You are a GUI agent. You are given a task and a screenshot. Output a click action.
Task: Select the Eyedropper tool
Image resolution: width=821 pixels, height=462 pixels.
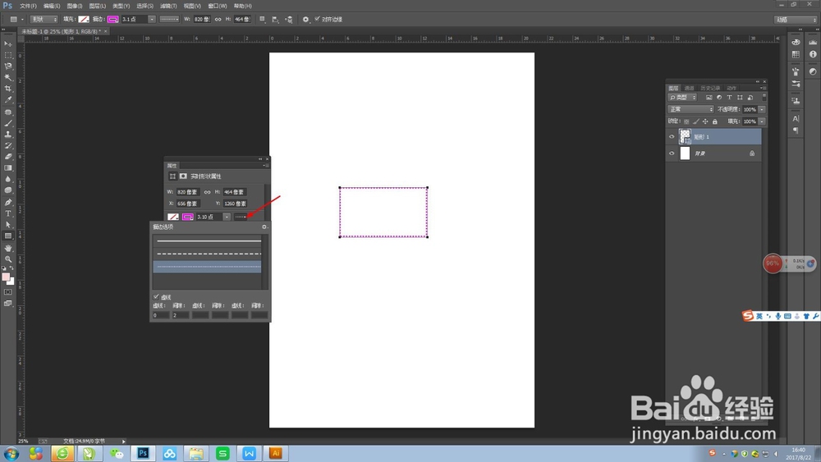click(x=8, y=99)
